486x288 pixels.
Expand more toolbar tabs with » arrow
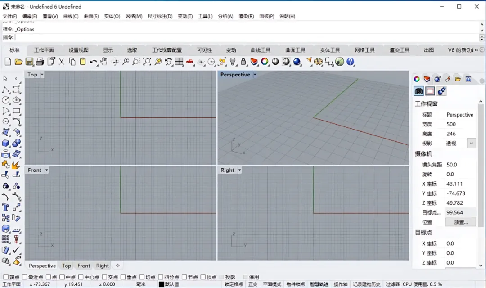(x=476, y=50)
